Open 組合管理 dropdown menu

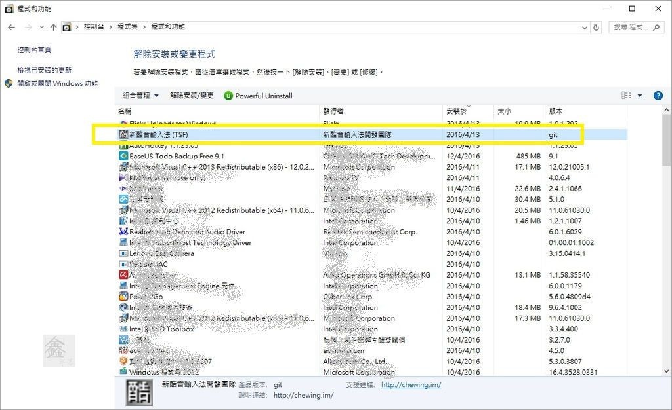(140, 96)
